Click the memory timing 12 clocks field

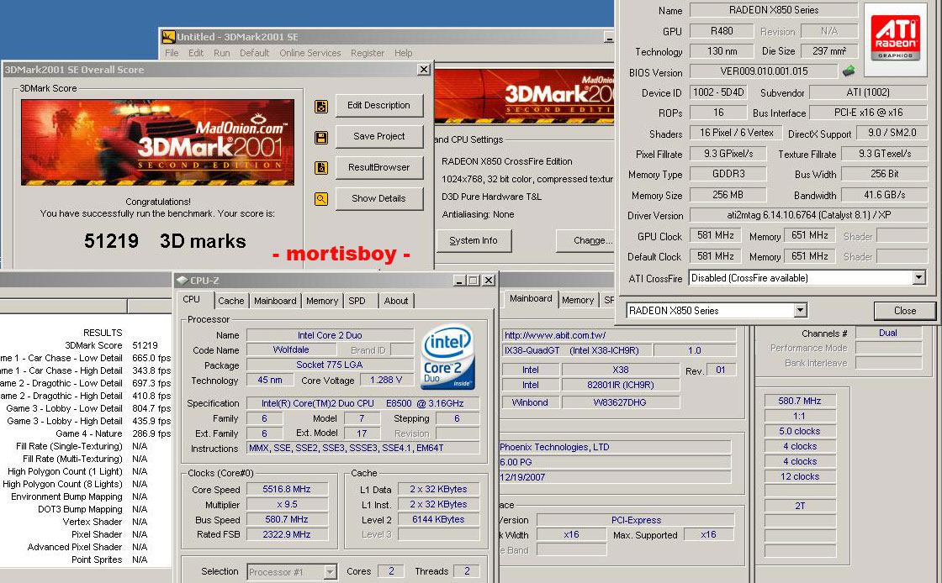799,476
